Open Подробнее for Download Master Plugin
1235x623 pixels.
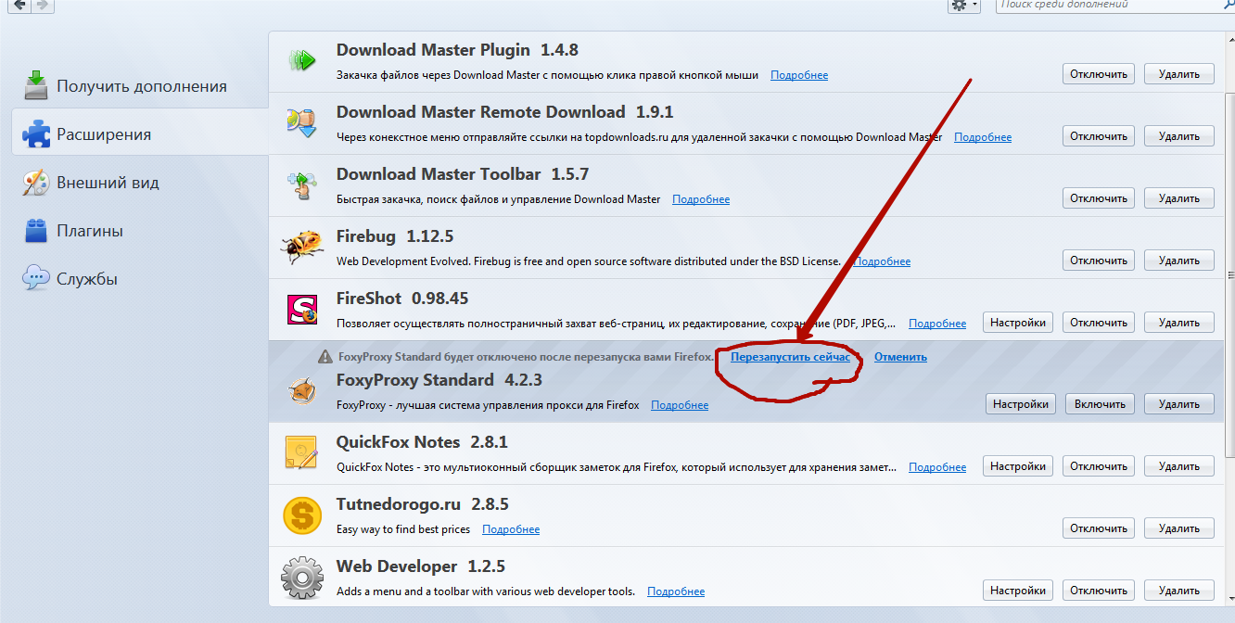(x=799, y=75)
